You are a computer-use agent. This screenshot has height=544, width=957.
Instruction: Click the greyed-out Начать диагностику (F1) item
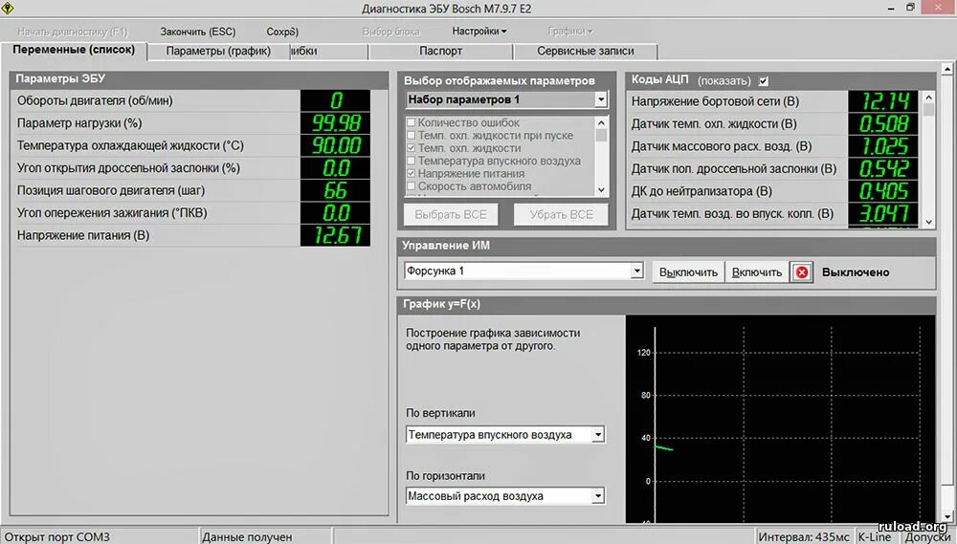[x=73, y=32]
